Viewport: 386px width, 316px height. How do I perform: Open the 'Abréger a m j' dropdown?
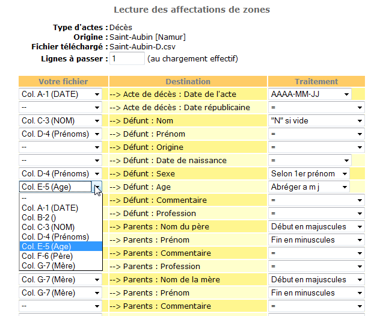click(x=310, y=187)
